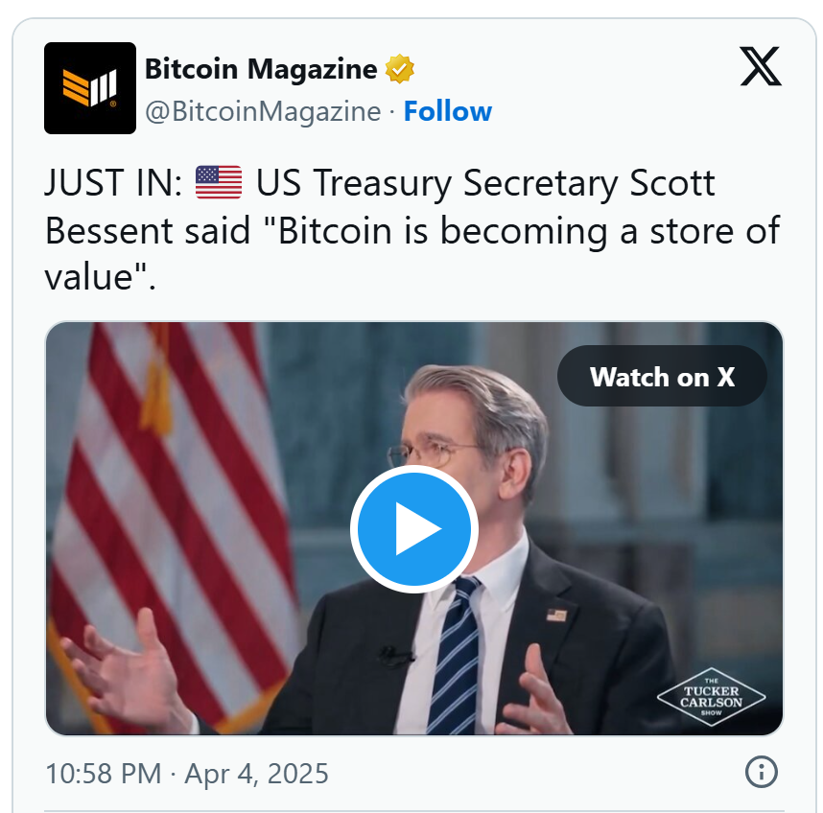Click the Tucker Carlson Show watermark logo
Image resolution: width=823 pixels, height=813 pixels.
click(x=711, y=697)
